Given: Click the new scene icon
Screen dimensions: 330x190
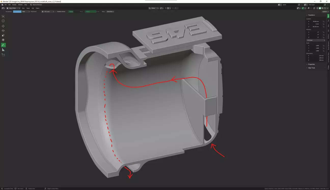Looking at the screenshot, I should coord(299,5).
